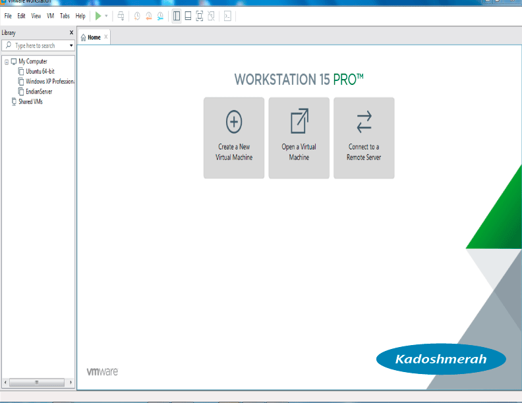Image resolution: width=522 pixels, height=403 pixels.
Task: Open the View menu
Action: pos(36,16)
